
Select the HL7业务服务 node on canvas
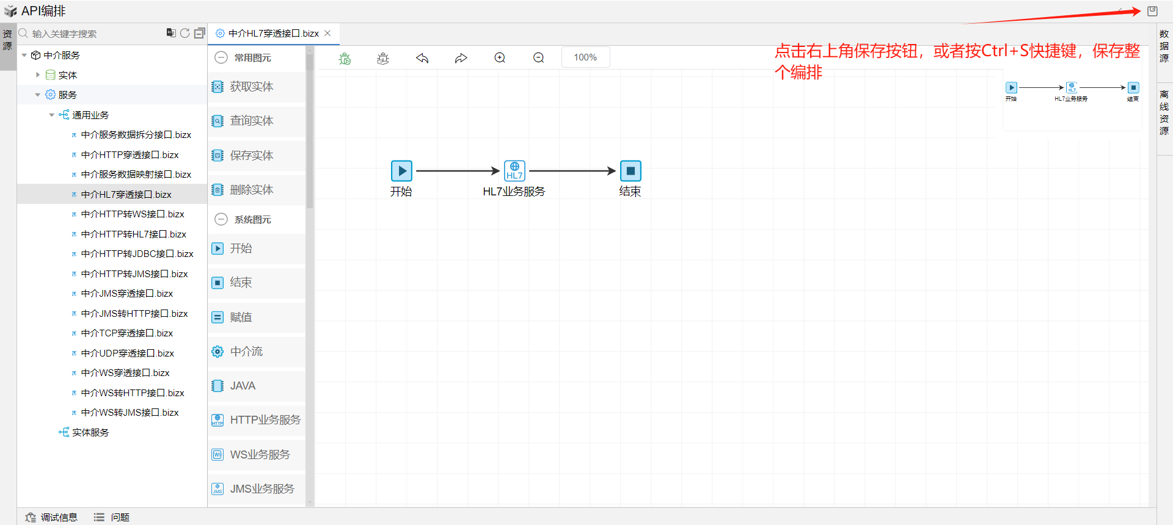pos(514,171)
